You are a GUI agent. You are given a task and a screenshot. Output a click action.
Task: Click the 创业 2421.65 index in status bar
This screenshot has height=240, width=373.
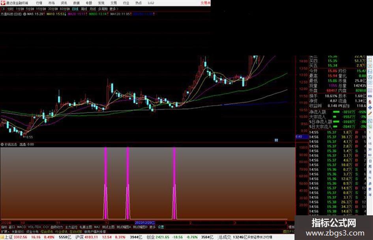pyautogui.click(x=158, y=237)
